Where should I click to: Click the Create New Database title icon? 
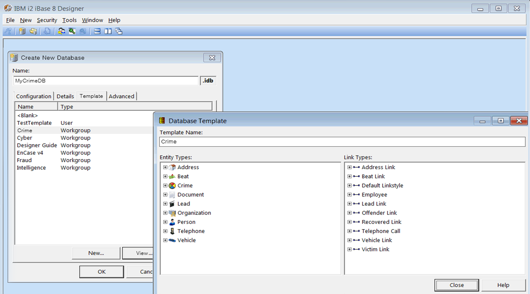click(x=14, y=57)
